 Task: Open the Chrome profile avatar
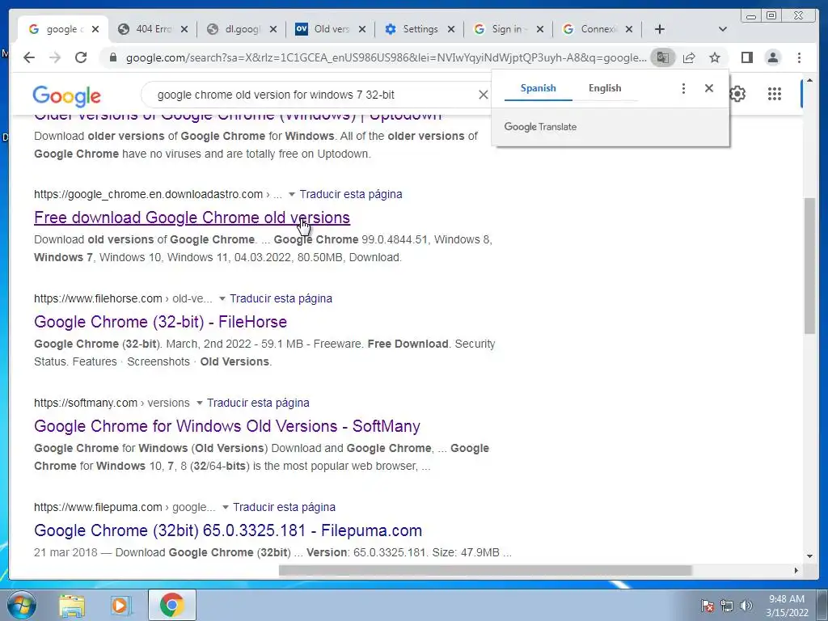pos(773,57)
